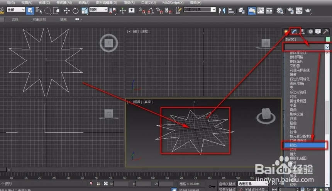
Task: Click the 设置关键点 Set Key button
Action: (x=227, y=189)
